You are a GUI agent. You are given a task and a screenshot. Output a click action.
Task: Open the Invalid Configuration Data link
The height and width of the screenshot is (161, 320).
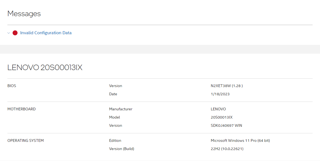click(x=46, y=33)
